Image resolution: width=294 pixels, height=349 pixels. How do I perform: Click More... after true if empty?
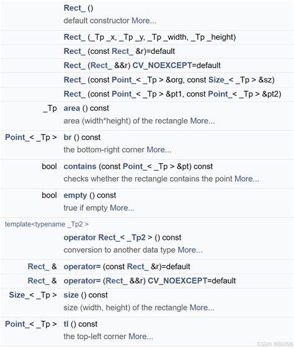tap(122, 208)
